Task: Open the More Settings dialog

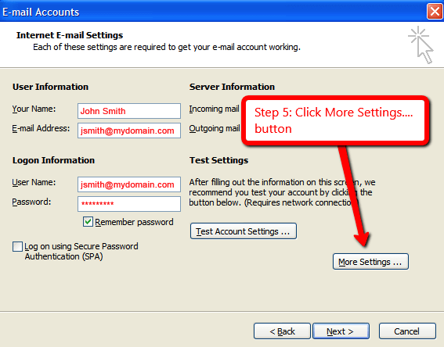Action: 370,262
